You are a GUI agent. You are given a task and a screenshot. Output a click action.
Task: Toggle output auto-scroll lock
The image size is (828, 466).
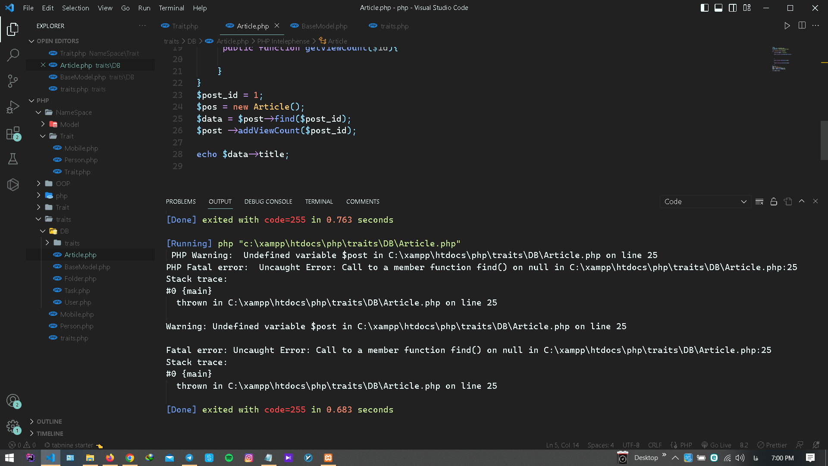point(774,202)
